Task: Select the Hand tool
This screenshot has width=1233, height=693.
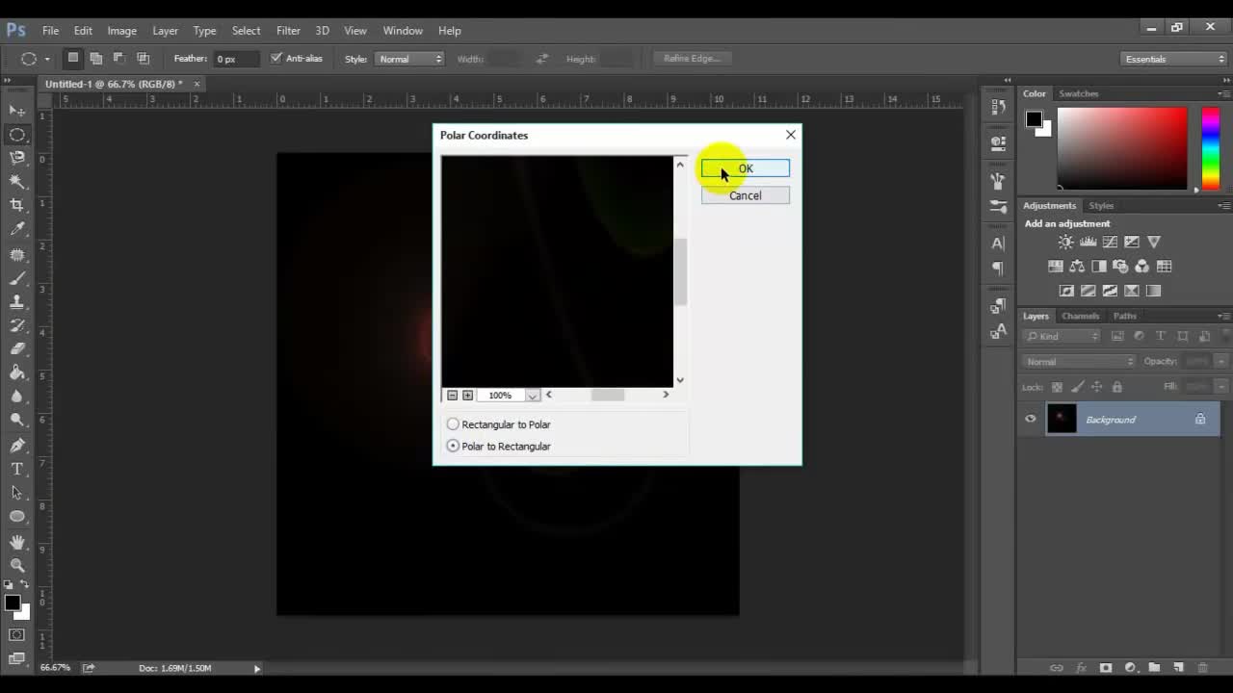Action: tap(17, 542)
